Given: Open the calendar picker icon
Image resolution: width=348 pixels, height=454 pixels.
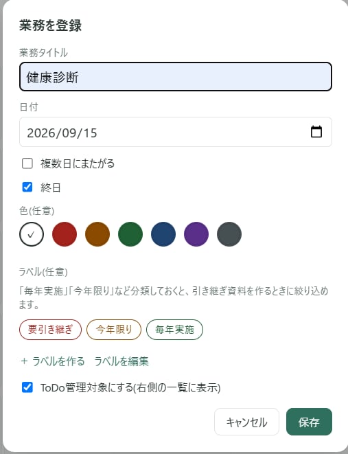Looking at the screenshot, I should [x=316, y=132].
